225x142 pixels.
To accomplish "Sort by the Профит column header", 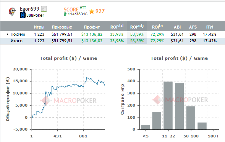I will [92, 27].
